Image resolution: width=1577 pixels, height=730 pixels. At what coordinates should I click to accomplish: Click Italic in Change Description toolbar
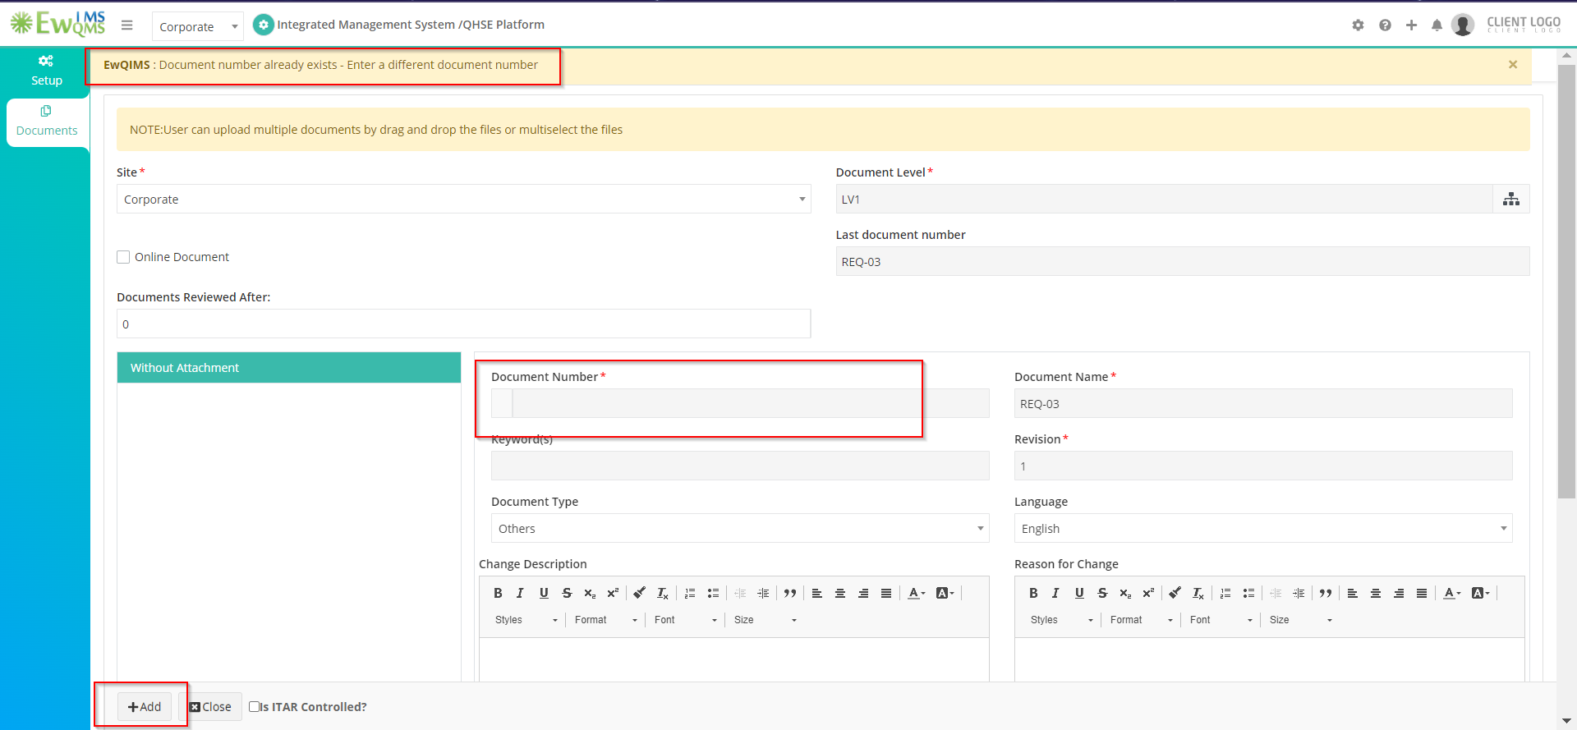click(x=520, y=593)
